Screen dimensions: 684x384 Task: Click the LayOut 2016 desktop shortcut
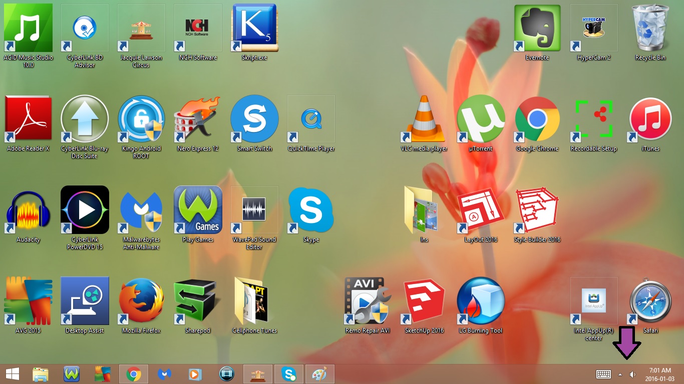[x=481, y=210]
